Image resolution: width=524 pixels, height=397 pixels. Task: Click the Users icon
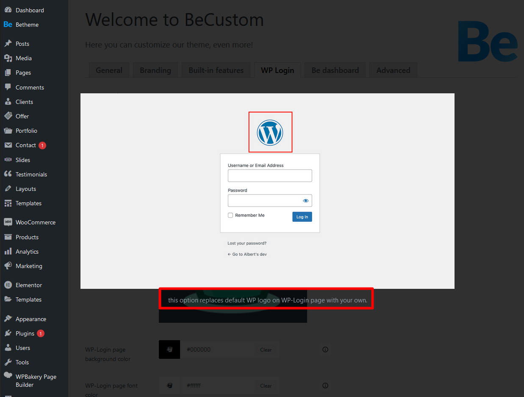point(8,348)
